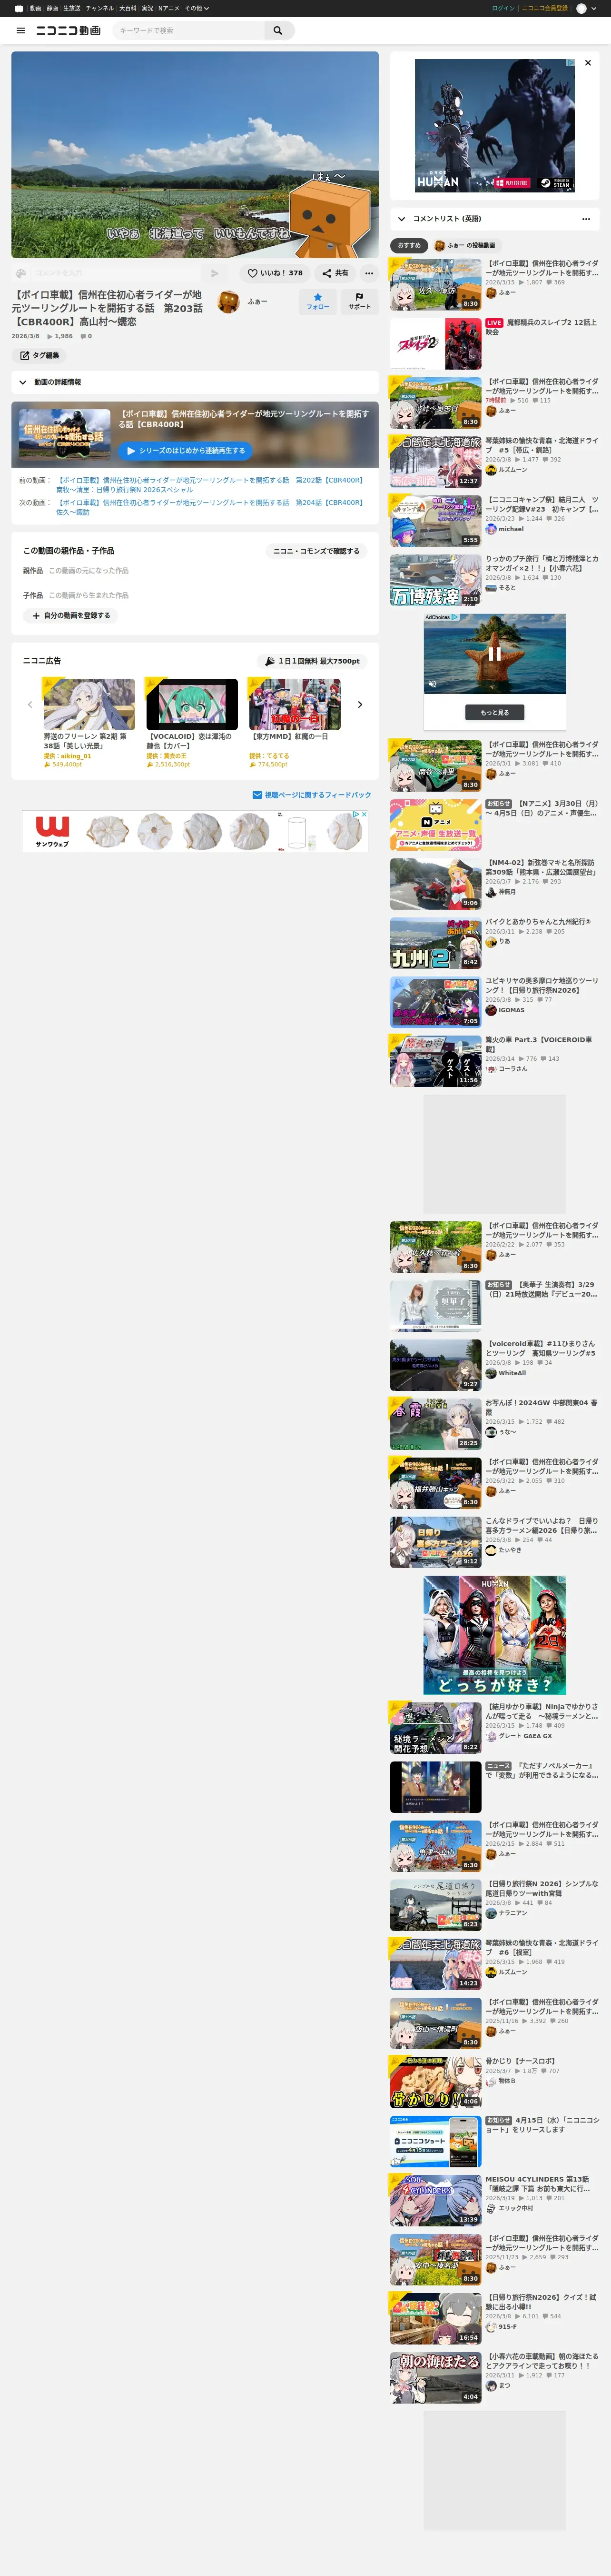611x2576 pixels.
Task: Open the 万博残滓 りっかのプチ旅行 thumbnail
Action: (x=435, y=580)
